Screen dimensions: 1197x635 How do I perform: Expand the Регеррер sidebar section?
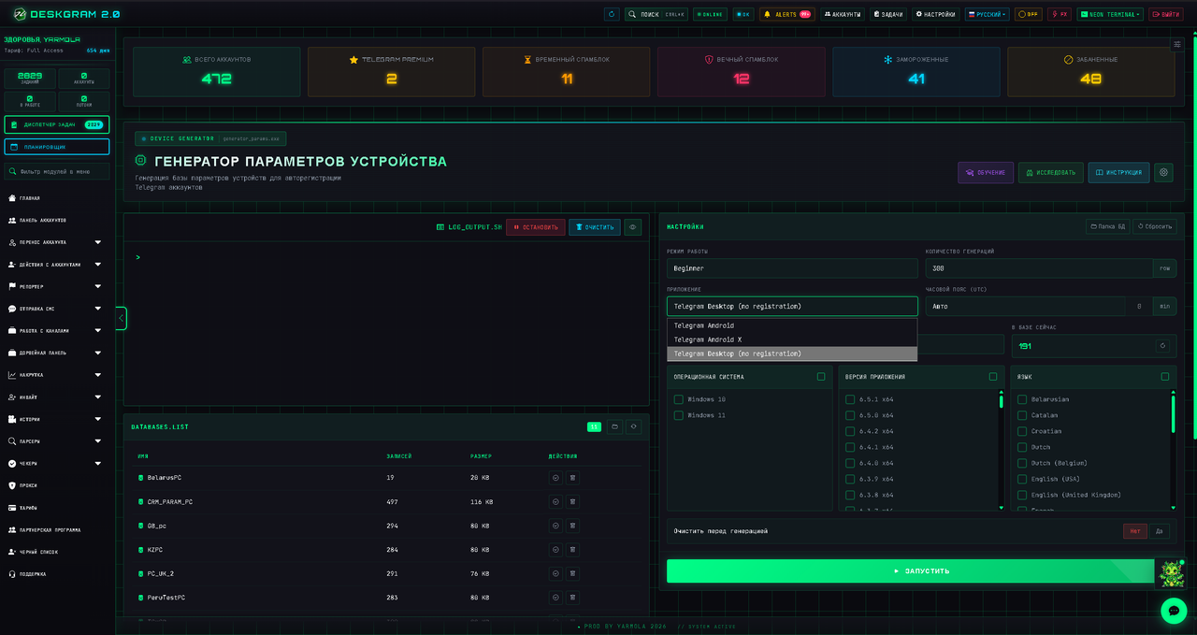pyautogui.click(x=56, y=286)
